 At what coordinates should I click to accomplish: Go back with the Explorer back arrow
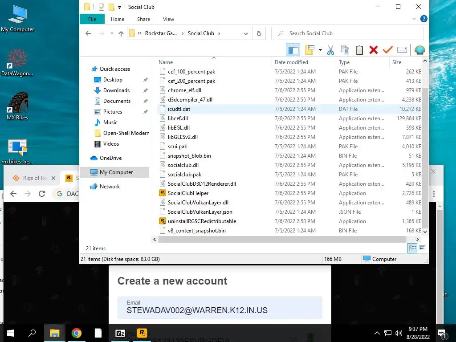(89, 33)
